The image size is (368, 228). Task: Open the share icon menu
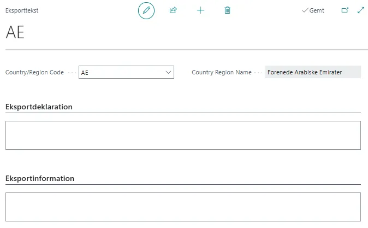174,10
